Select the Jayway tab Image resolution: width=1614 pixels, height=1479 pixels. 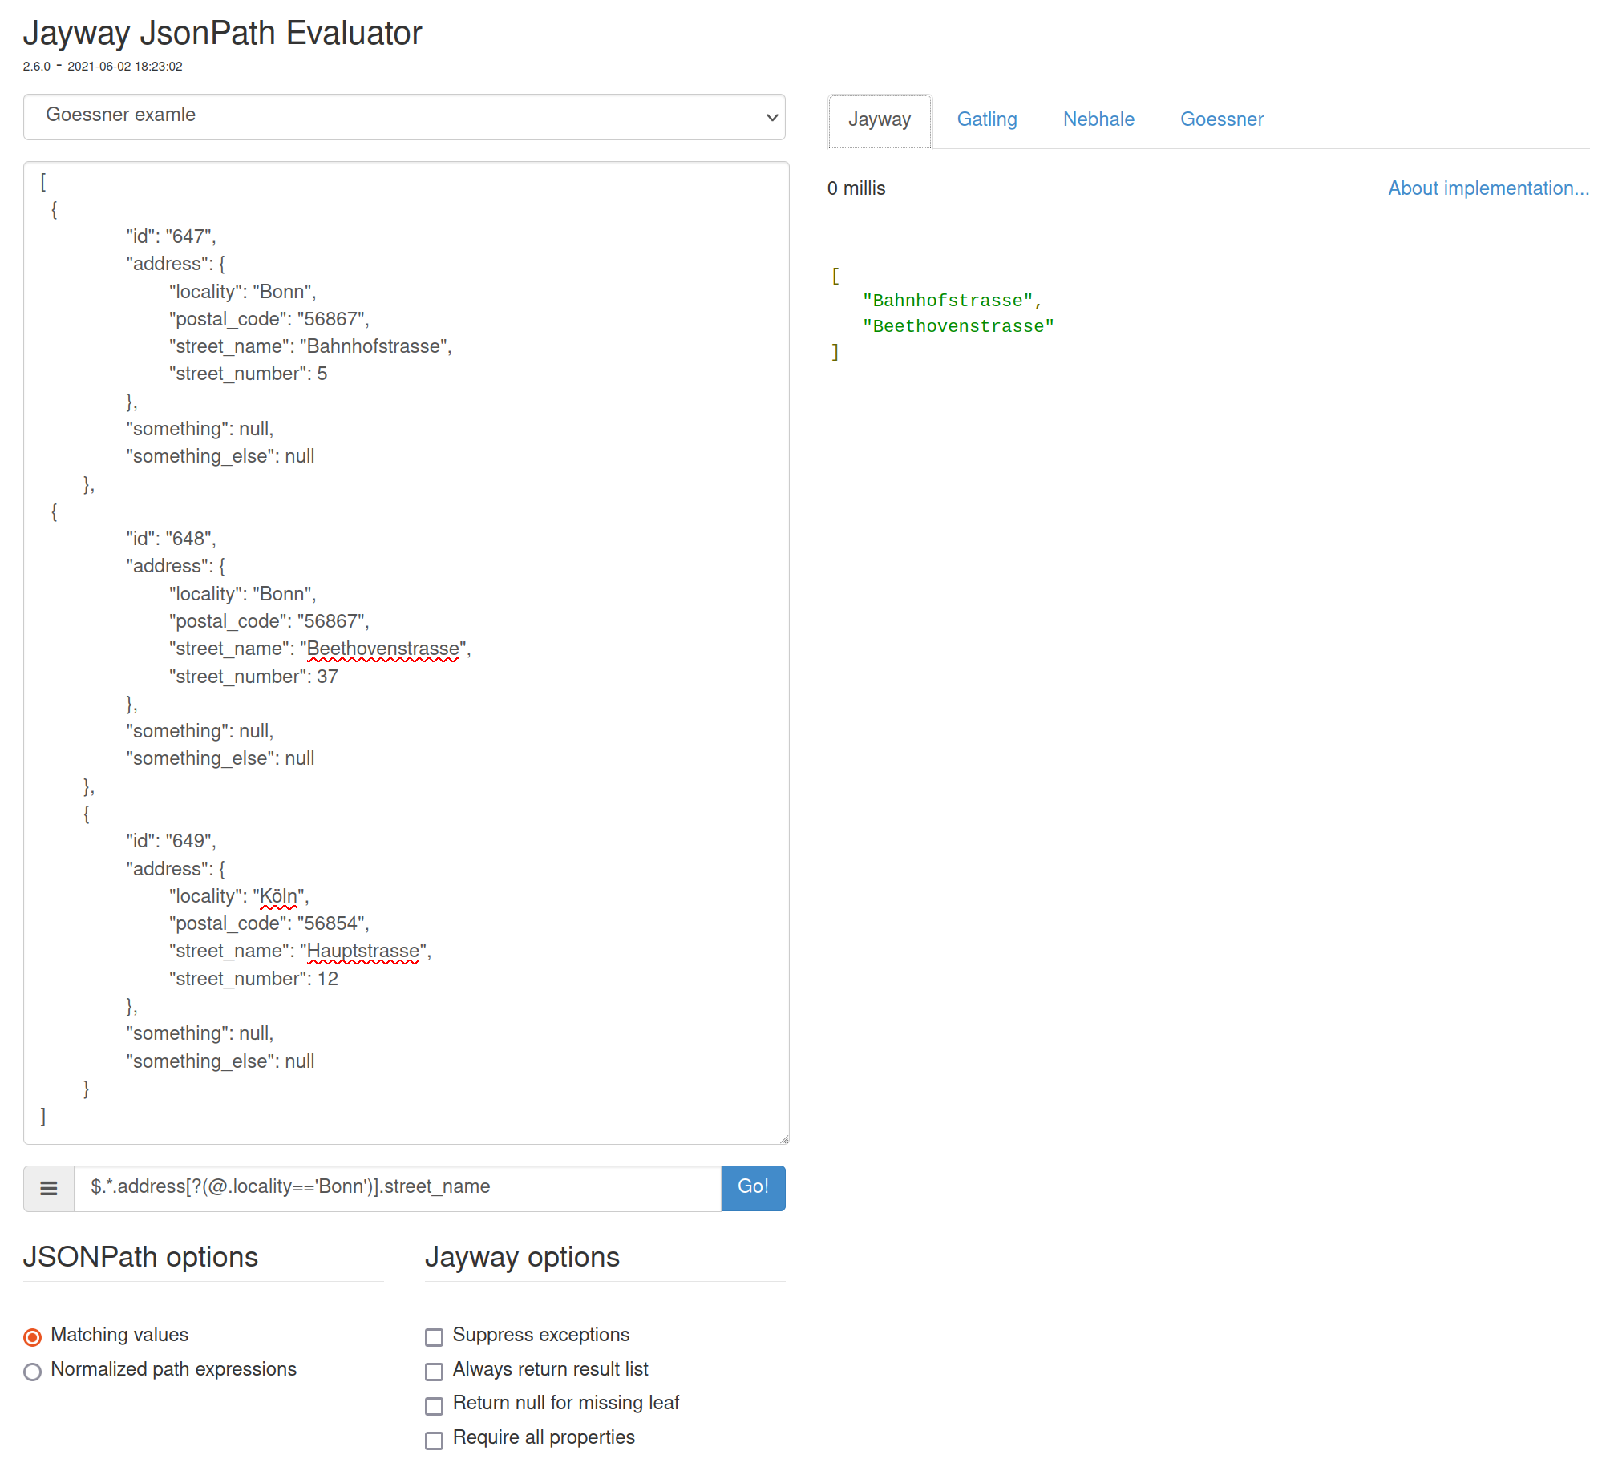point(880,120)
